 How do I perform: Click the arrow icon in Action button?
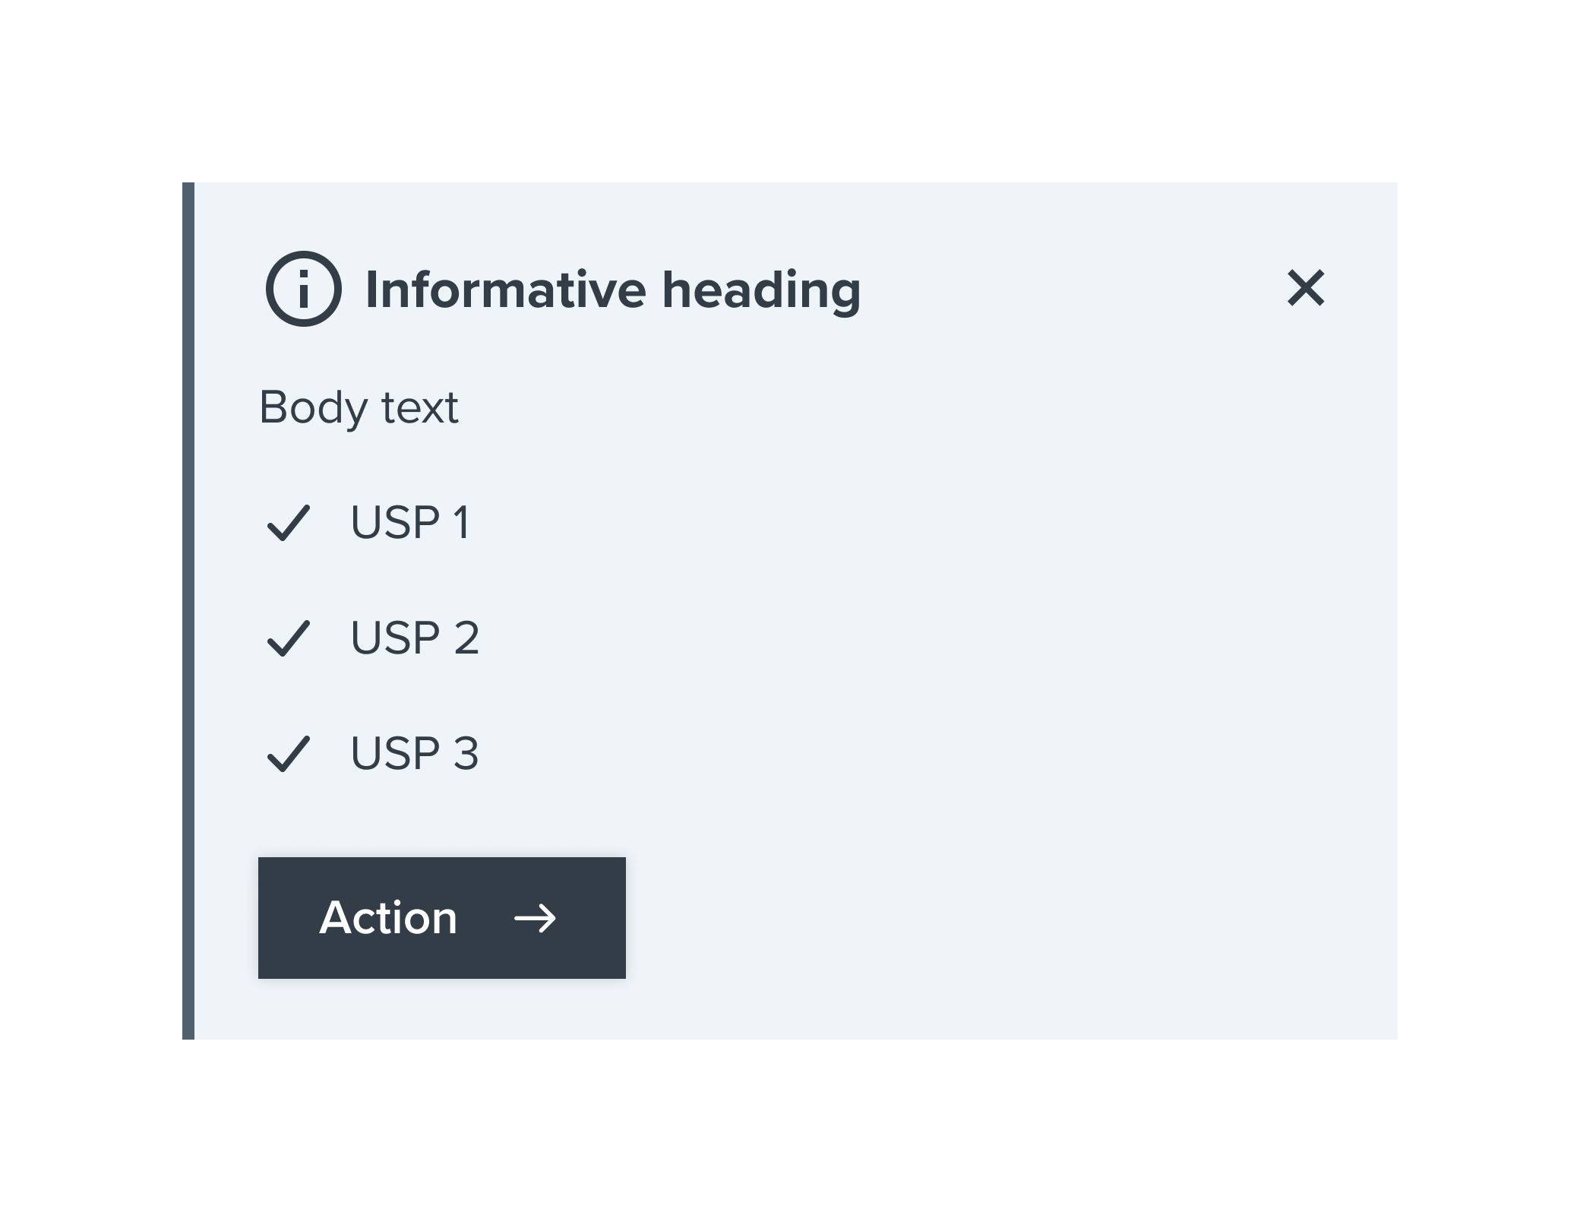(536, 918)
